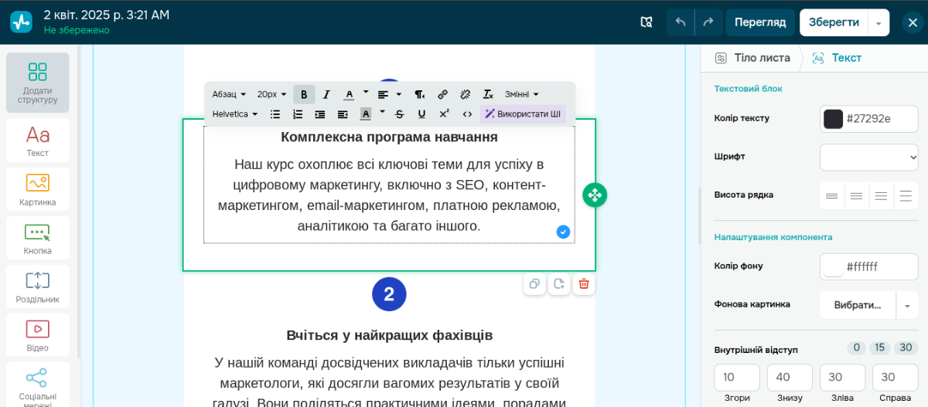The image size is (928, 407).
Task: Click the save block icon beside trash
Action: pyautogui.click(x=559, y=283)
